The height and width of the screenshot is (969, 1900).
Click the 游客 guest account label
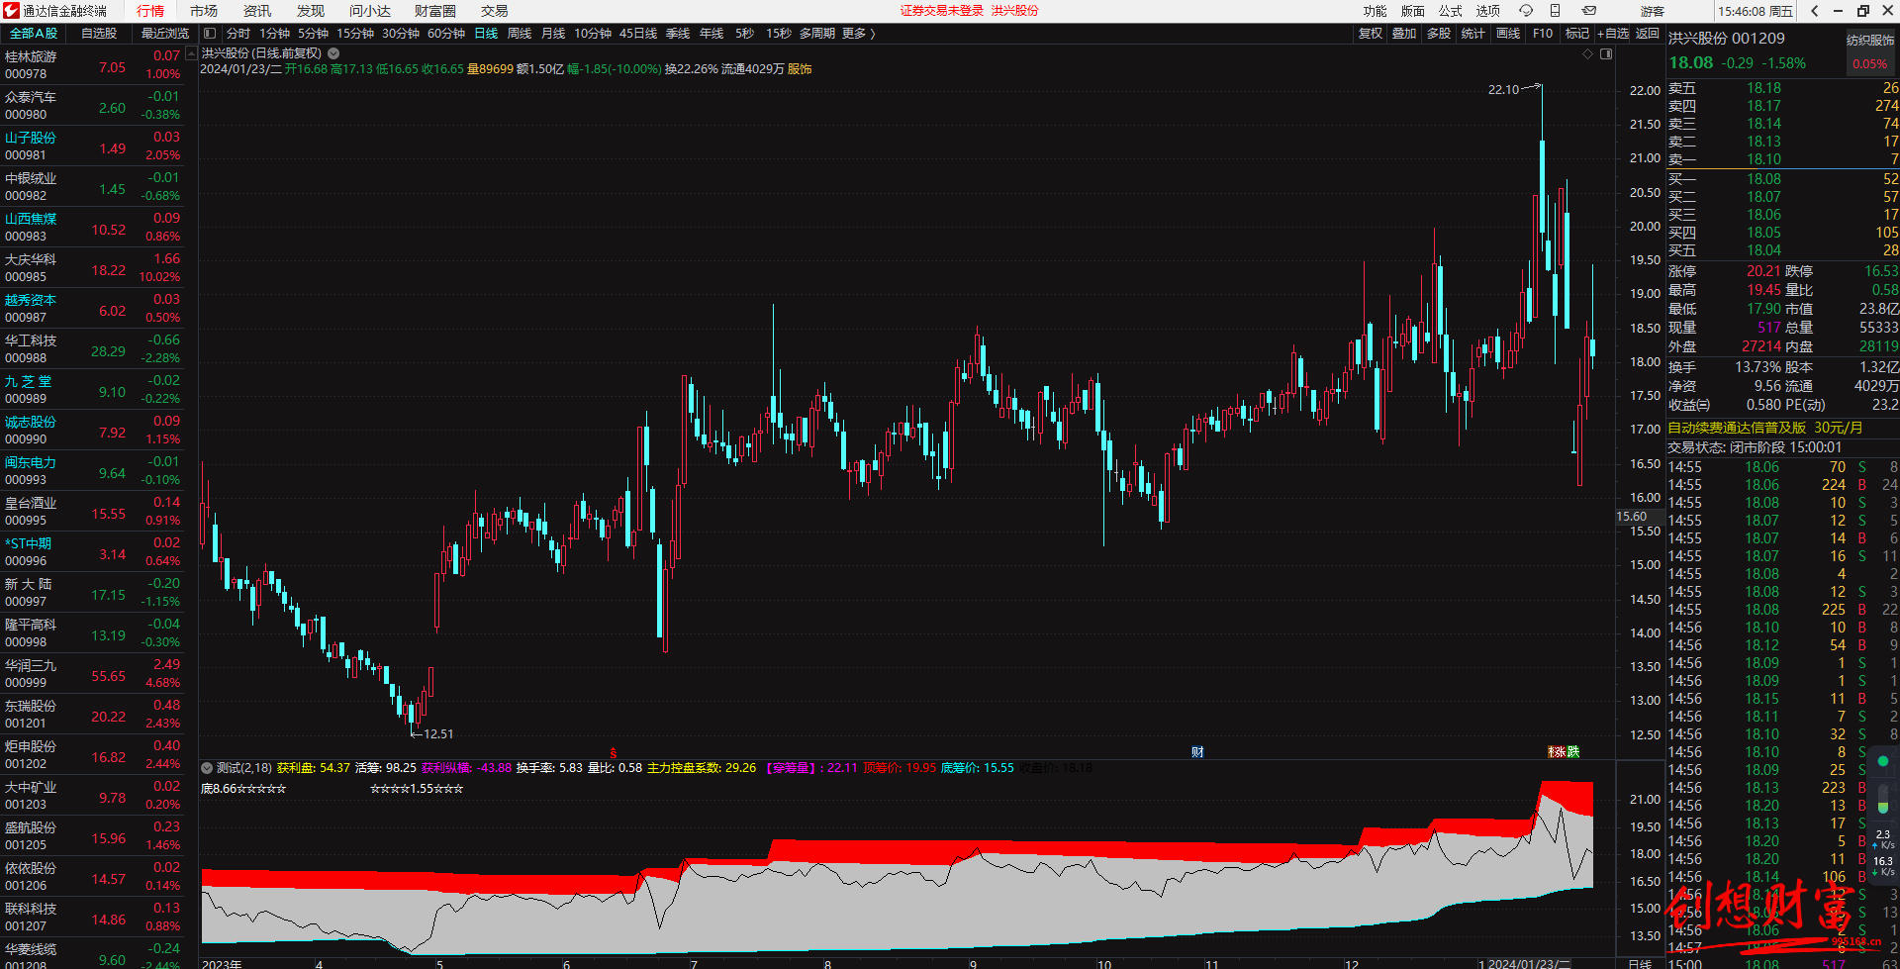tap(1653, 11)
